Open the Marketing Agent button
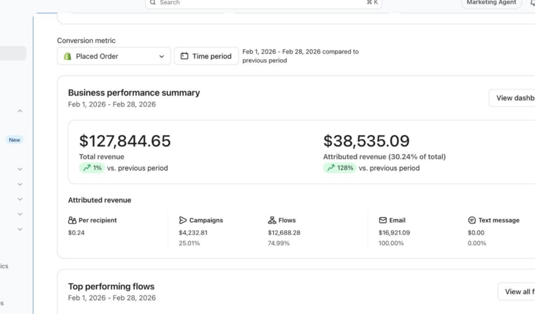The width and height of the screenshot is (535, 314). click(x=491, y=3)
